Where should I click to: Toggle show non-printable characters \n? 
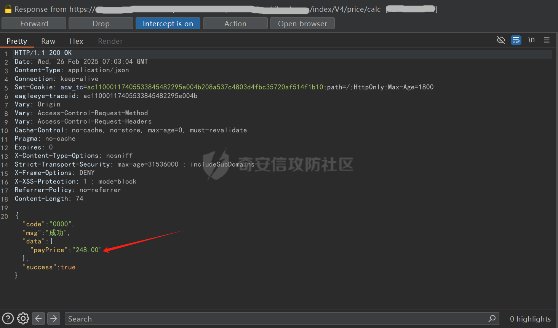531,40
